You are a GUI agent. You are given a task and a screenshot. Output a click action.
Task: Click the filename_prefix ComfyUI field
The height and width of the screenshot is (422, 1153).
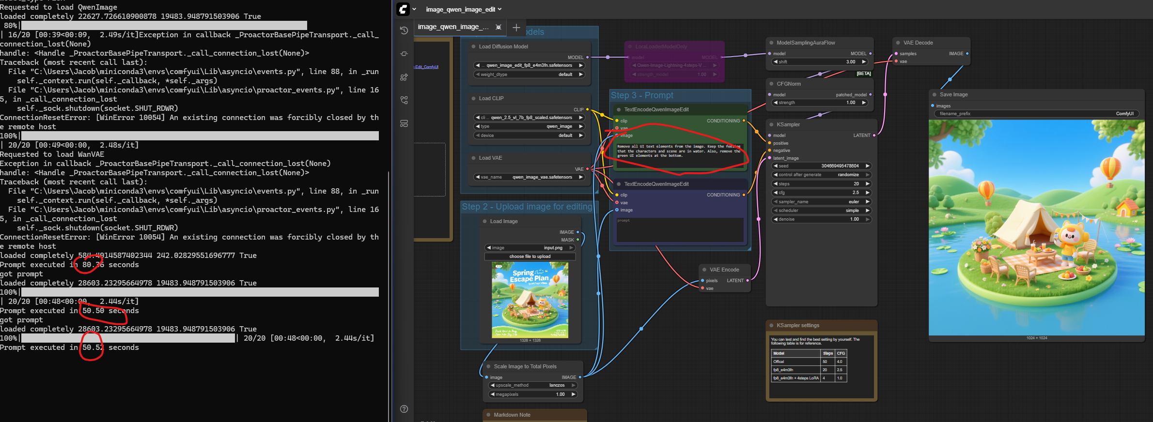pyautogui.click(x=1036, y=114)
